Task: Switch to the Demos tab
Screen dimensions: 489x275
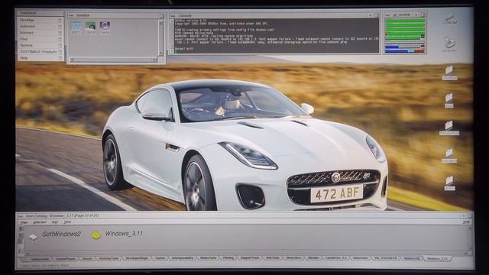Action: [x=87, y=259]
